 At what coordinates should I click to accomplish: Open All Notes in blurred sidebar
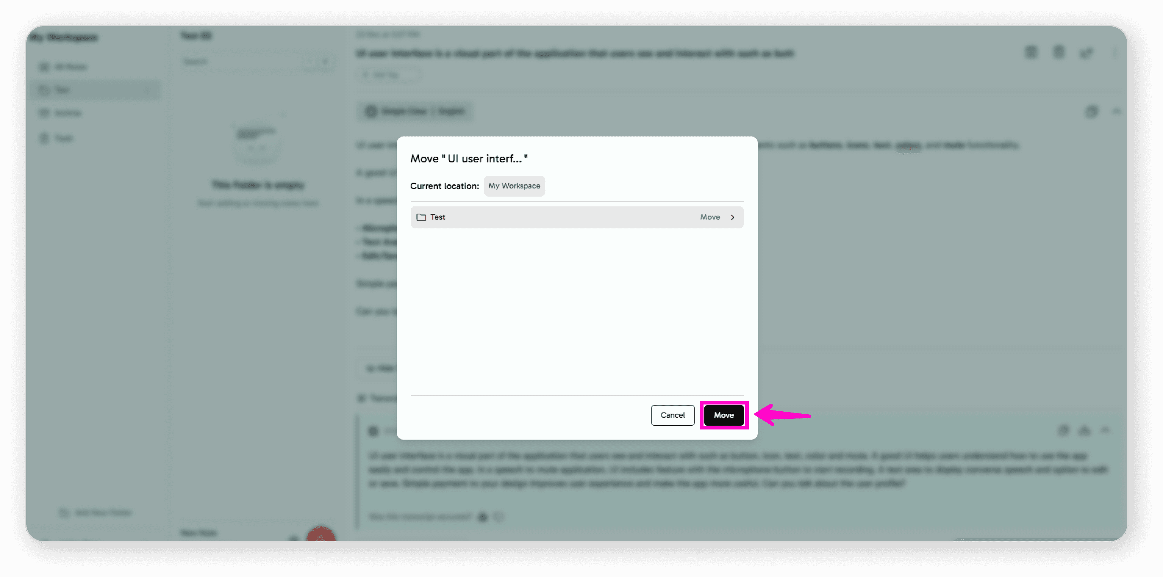point(70,67)
